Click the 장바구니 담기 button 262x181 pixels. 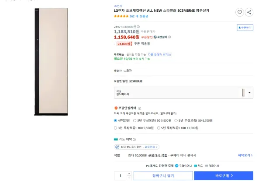pyautogui.click(x=163, y=175)
